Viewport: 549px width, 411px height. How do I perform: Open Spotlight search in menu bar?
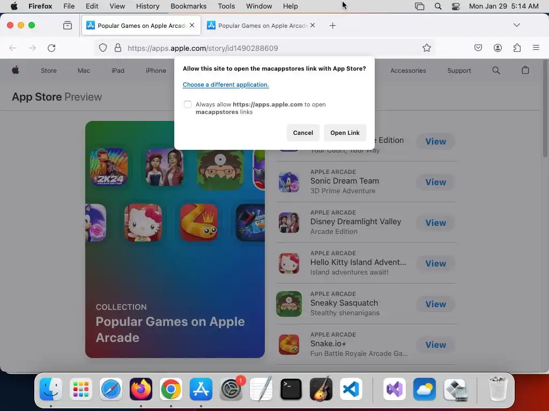(437, 6)
